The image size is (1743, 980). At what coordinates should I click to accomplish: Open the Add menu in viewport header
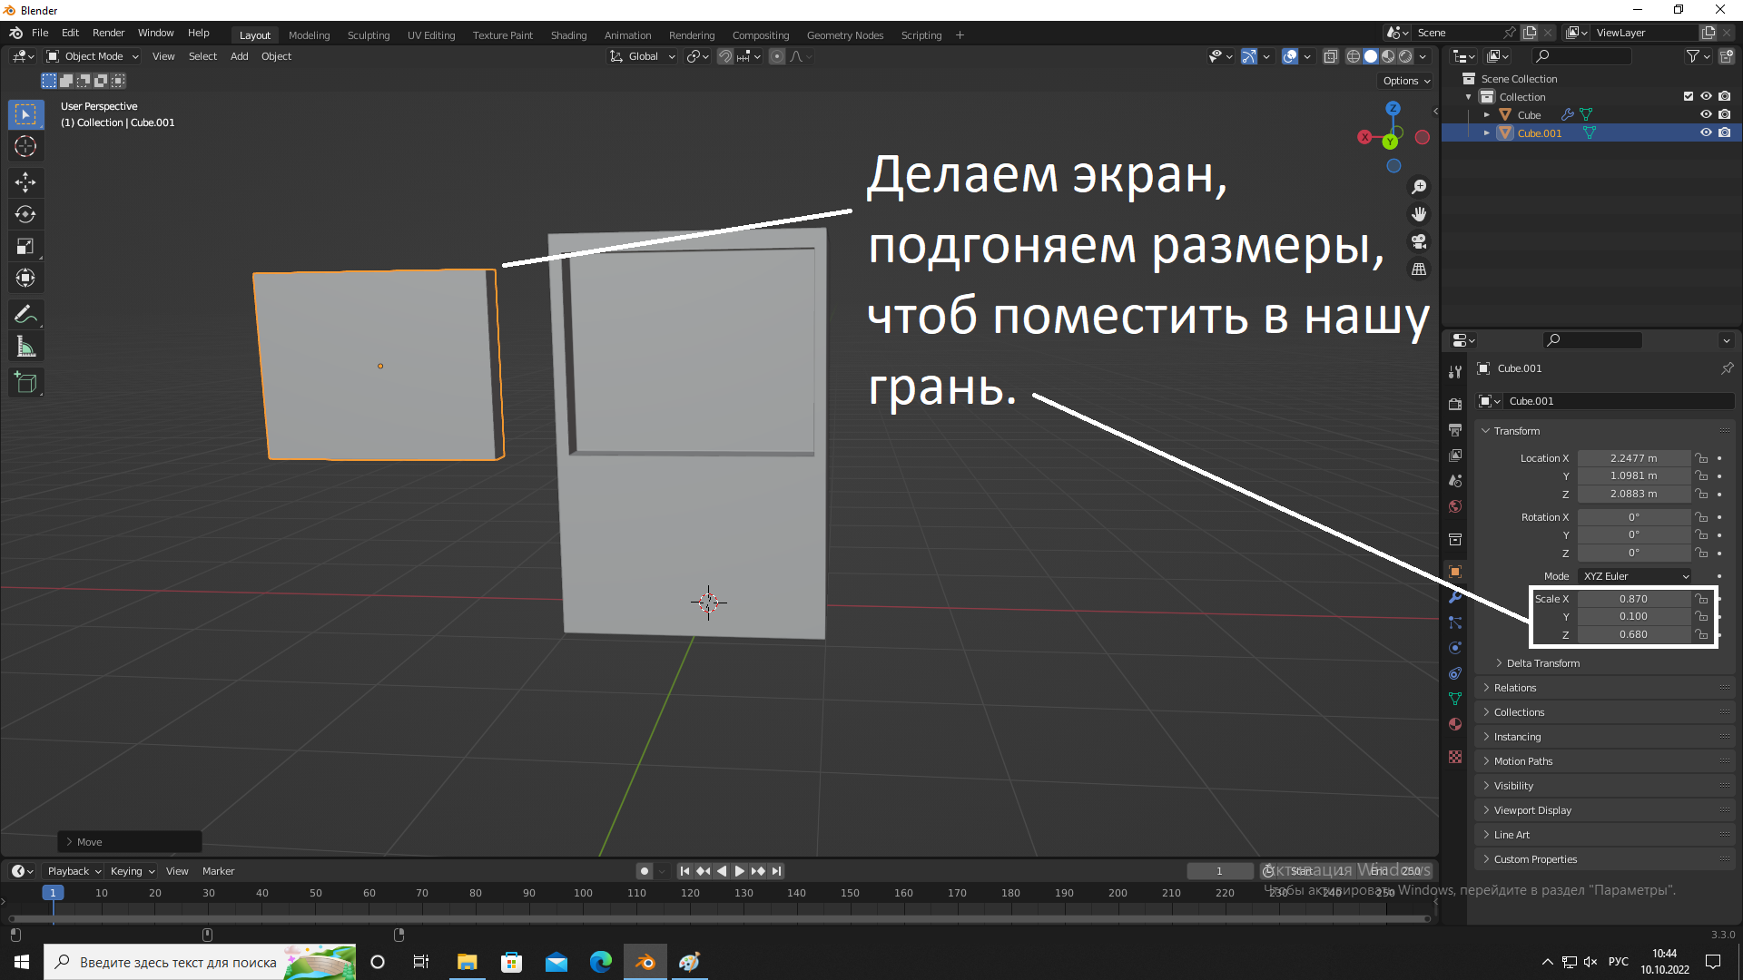[x=239, y=56]
